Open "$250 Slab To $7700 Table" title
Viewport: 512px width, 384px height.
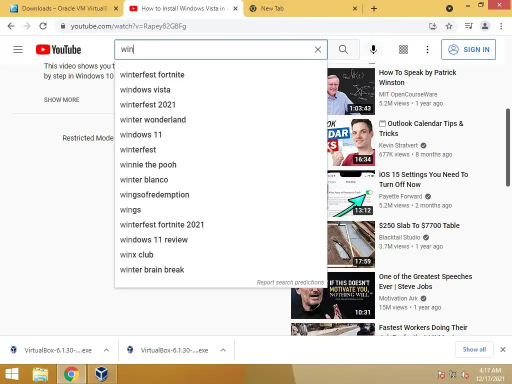[419, 225]
